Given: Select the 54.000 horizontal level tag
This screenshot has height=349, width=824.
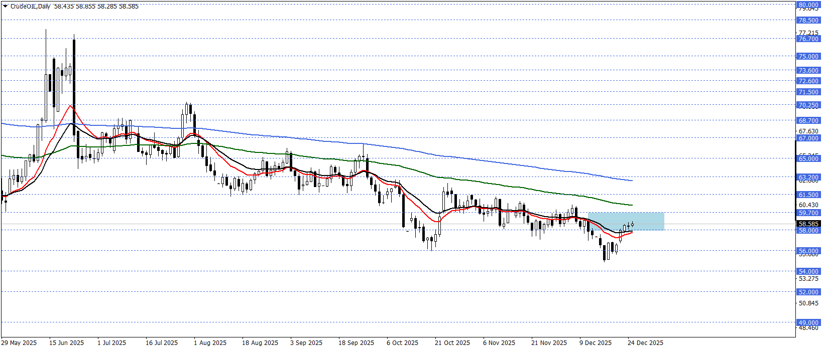Looking at the screenshot, I should point(808,271).
